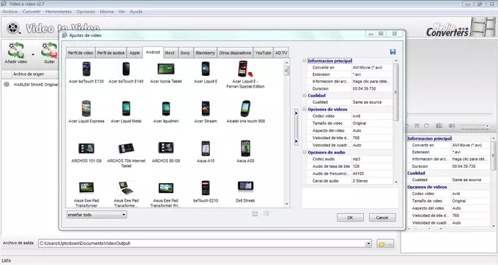Select the Dell Streak profile
The width and height of the screenshot is (498, 265).
coord(245,191)
